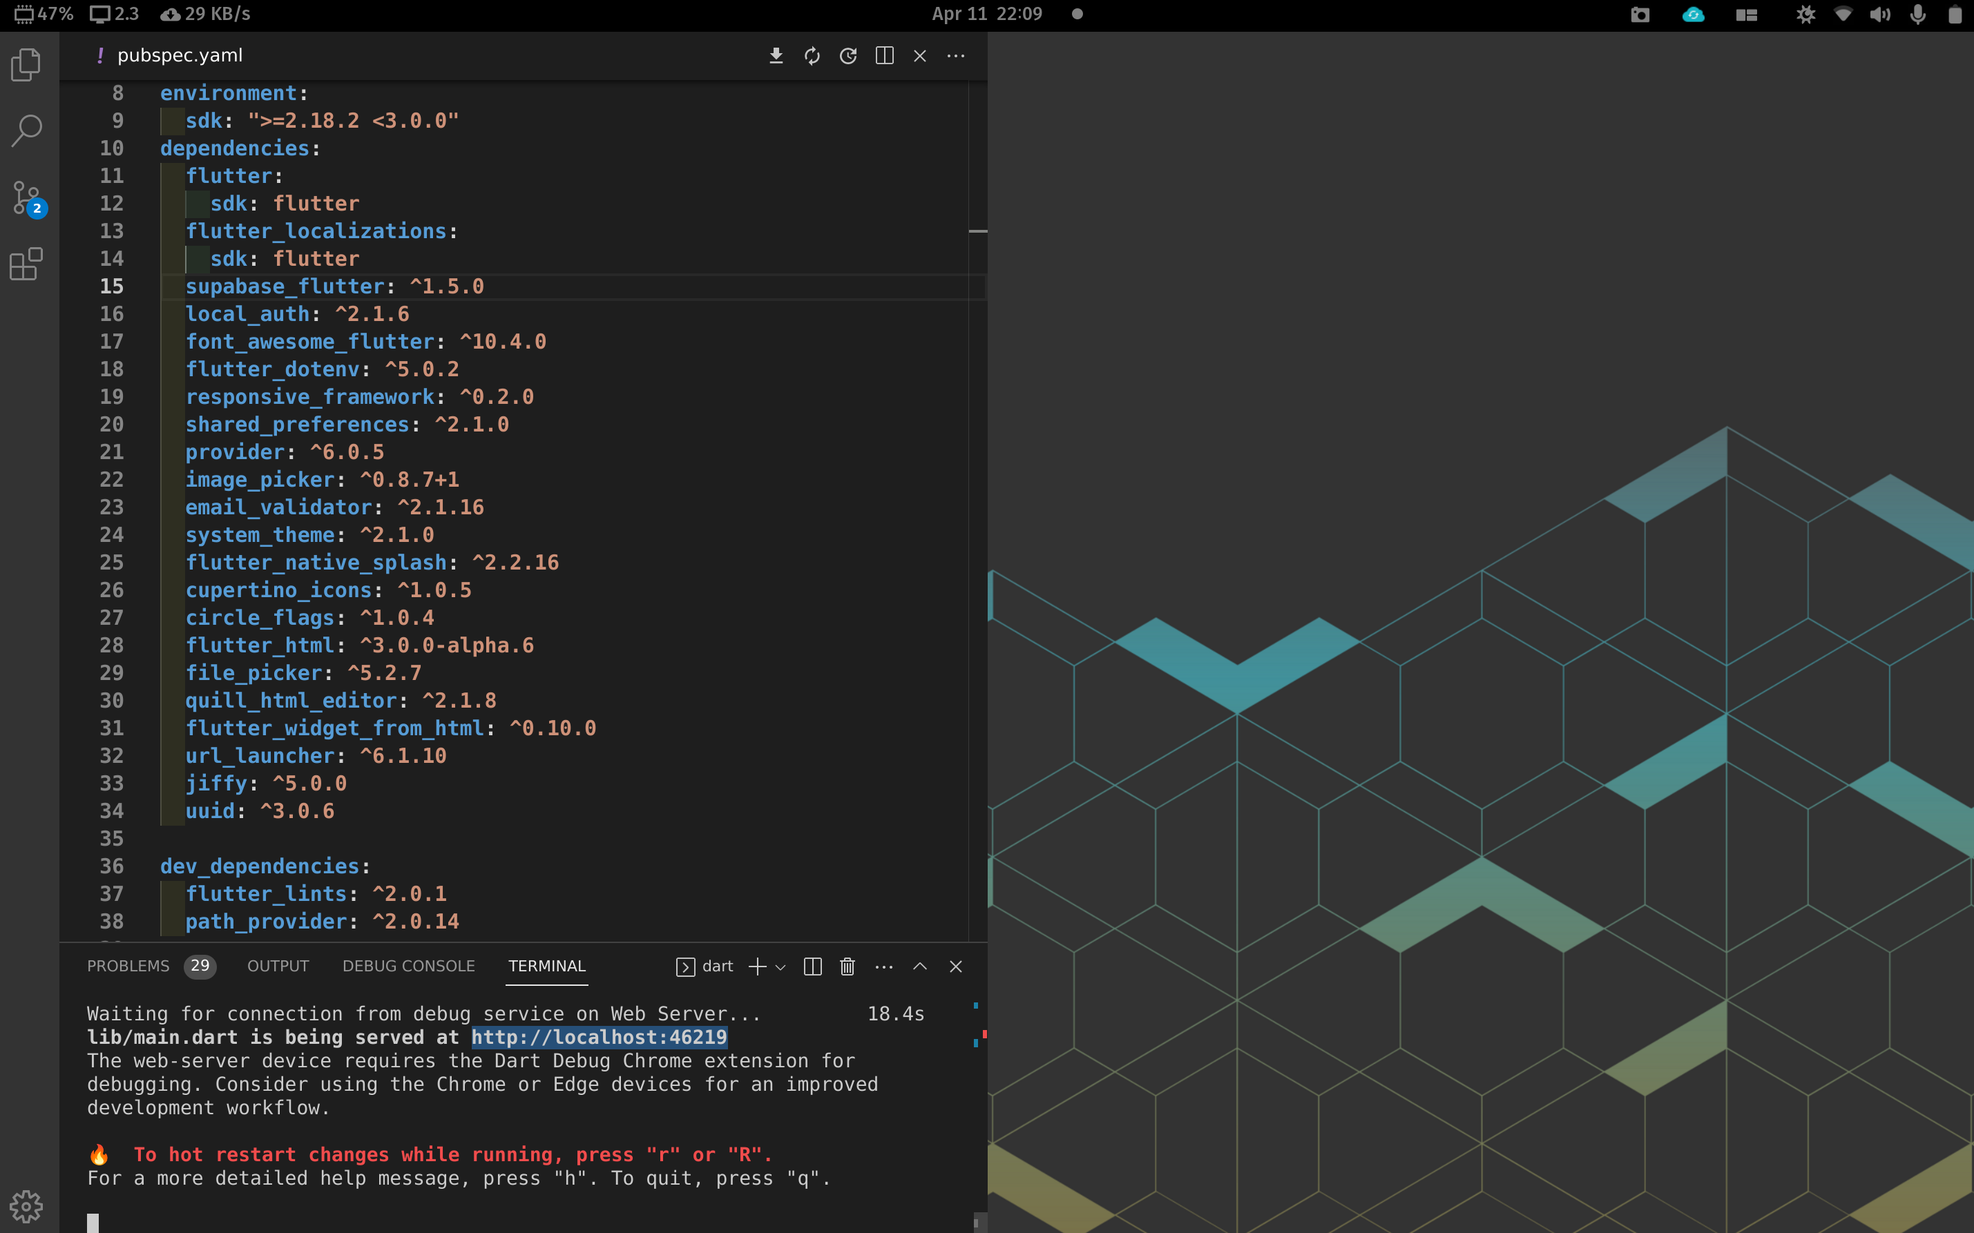The width and height of the screenshot is (1974, 1233).
Task: Toggle volume from the system tray speaker icon
Action: (x=1880, y=14)
